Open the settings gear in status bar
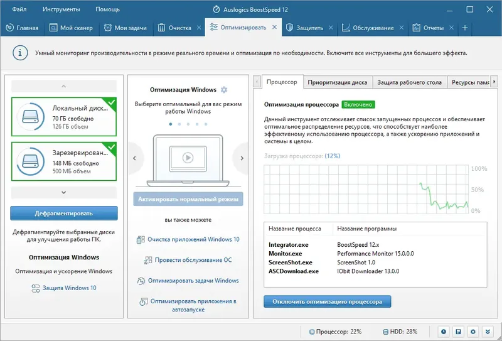Screen dimensions: 502x341 pyautogui.click(x=473, y=332)
